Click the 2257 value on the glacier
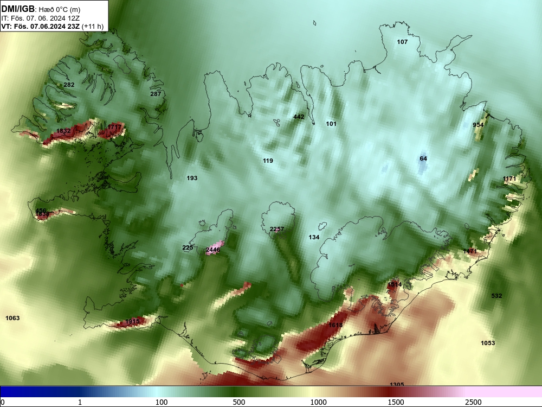 click(276, 229)
